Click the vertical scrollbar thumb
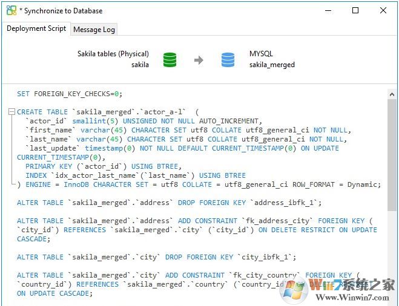399x306 pixels. point(392,155)
